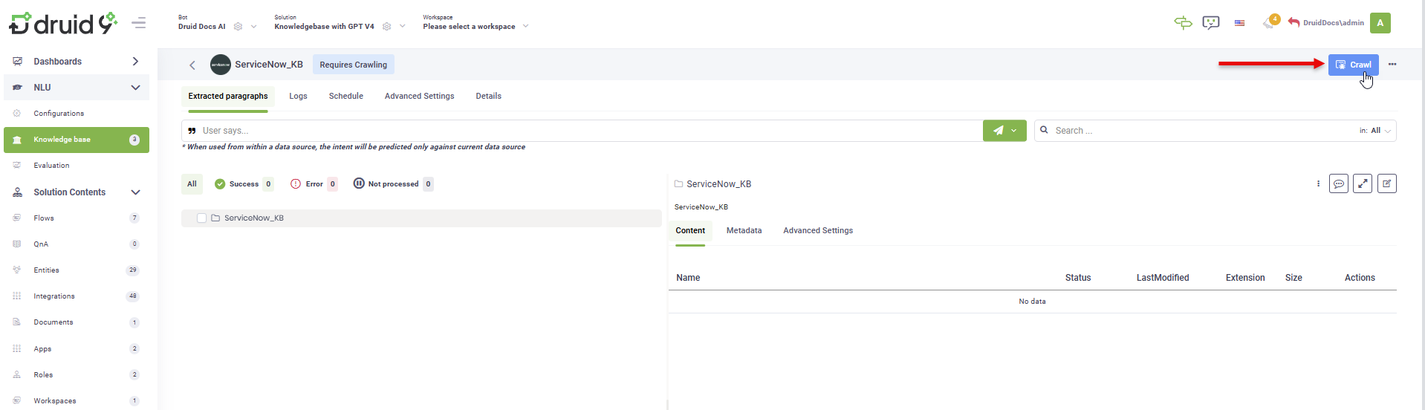Go back using the left arrow

click(192, 65)
